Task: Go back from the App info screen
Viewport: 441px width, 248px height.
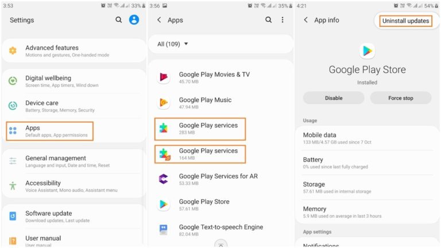Action: [305, 20]
